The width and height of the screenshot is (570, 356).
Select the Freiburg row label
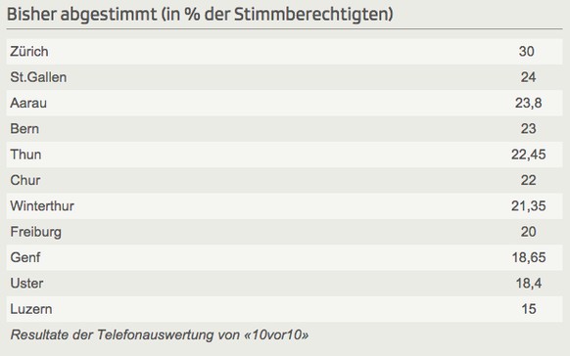pos(35,232)
